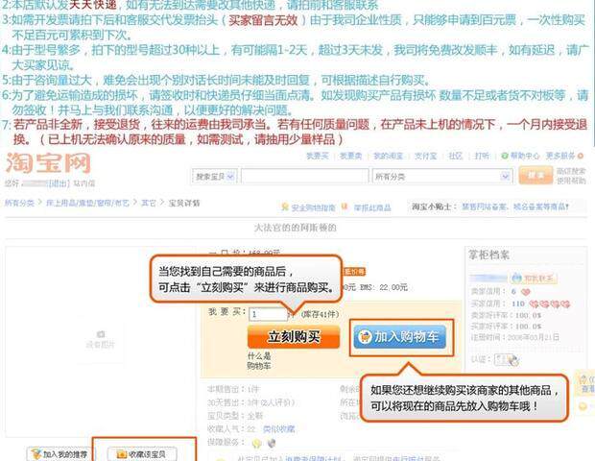Open 支付宝 in top navigation

coord(425,157)
